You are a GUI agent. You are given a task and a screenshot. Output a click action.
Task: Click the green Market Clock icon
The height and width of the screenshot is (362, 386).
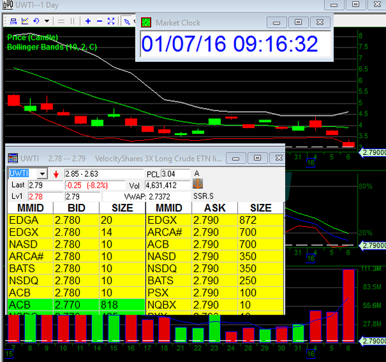click(147, 23)
